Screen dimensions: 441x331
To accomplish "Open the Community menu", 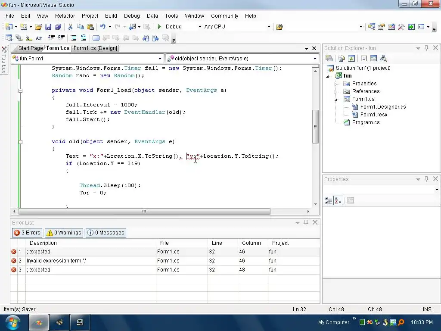I will (x=224, y=16).
